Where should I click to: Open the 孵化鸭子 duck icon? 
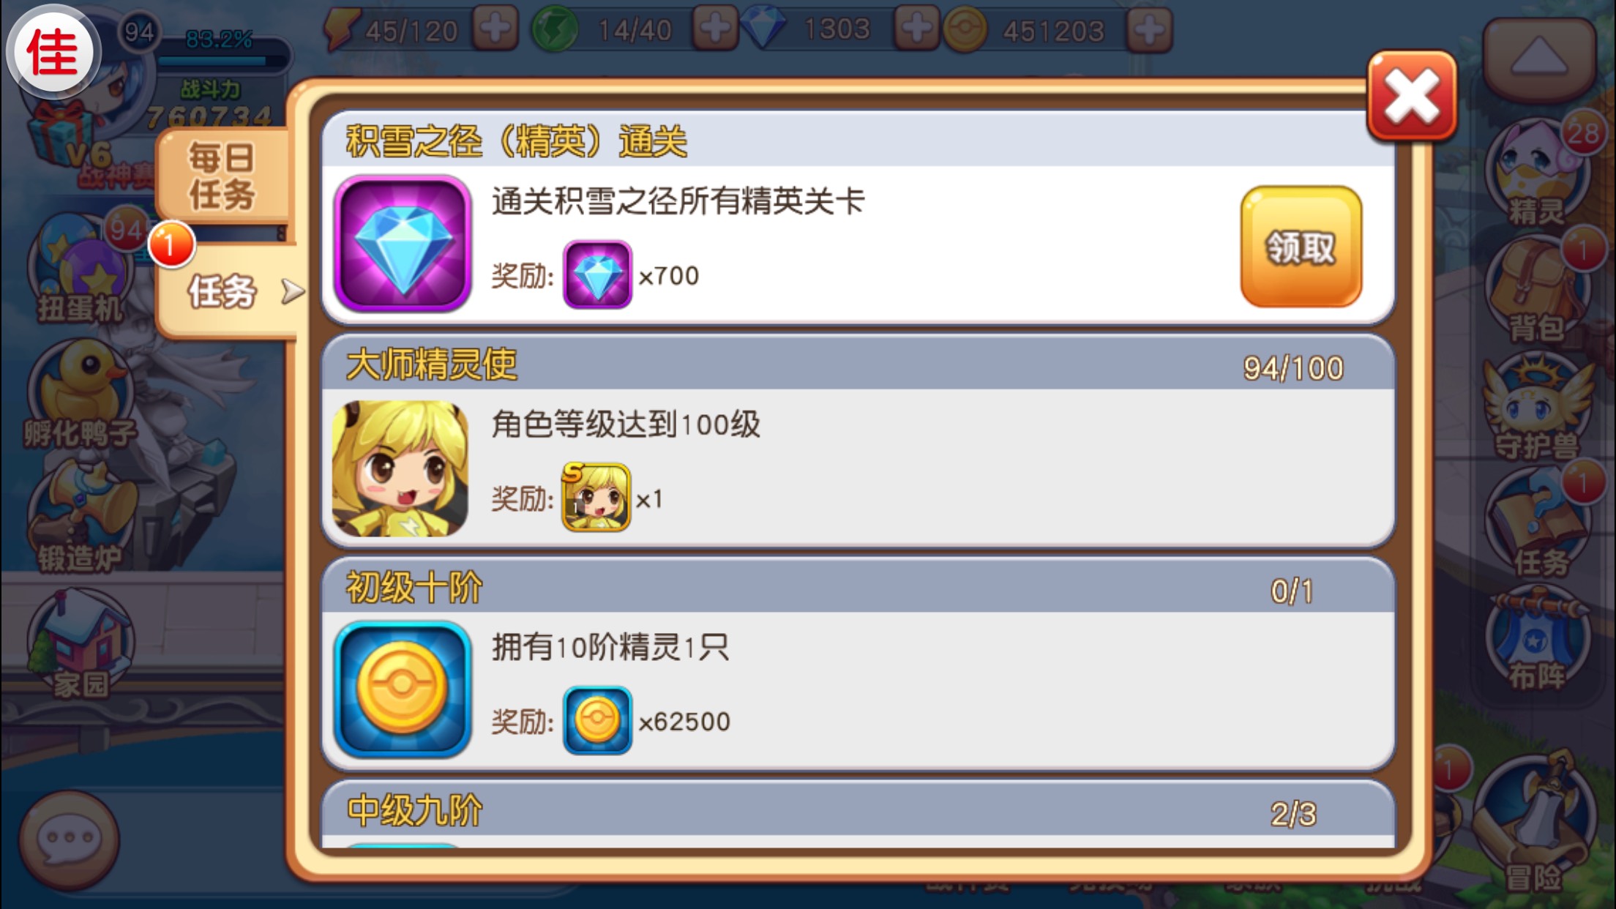pyautogui.click(x=81, y=395)
